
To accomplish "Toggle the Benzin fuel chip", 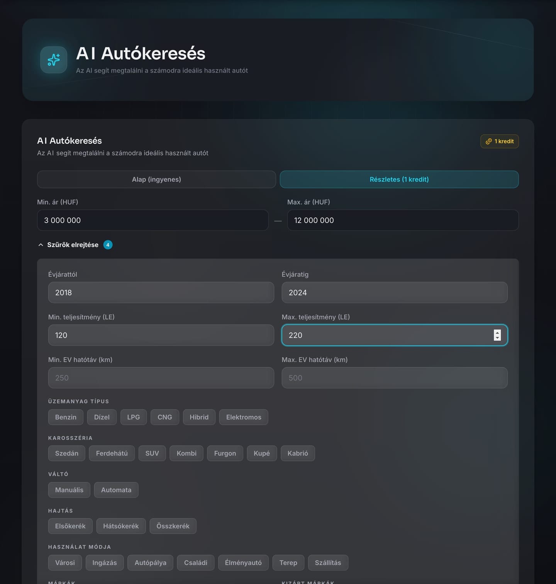I will click(x=66, y=417).
